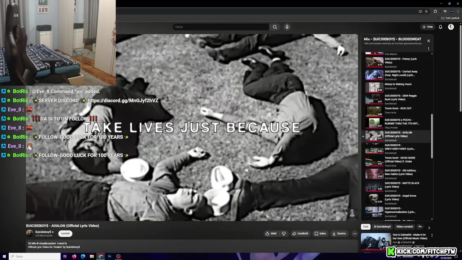Open the YouTube account avatar menu
This screenshot has width=462, height=260.
pos(451,27)
